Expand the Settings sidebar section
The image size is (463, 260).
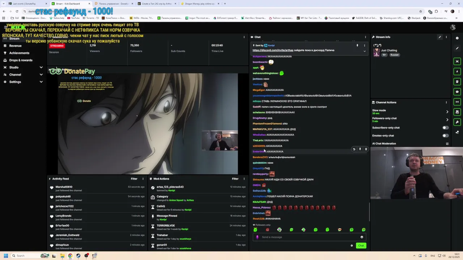pyautogui.click(x=41, y=82)
